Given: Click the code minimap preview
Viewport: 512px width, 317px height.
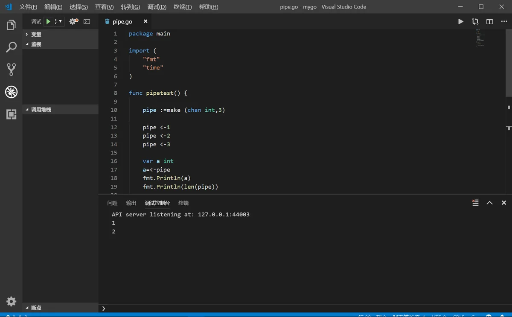Looking at the screenshot, I should [x=480, y=38].
